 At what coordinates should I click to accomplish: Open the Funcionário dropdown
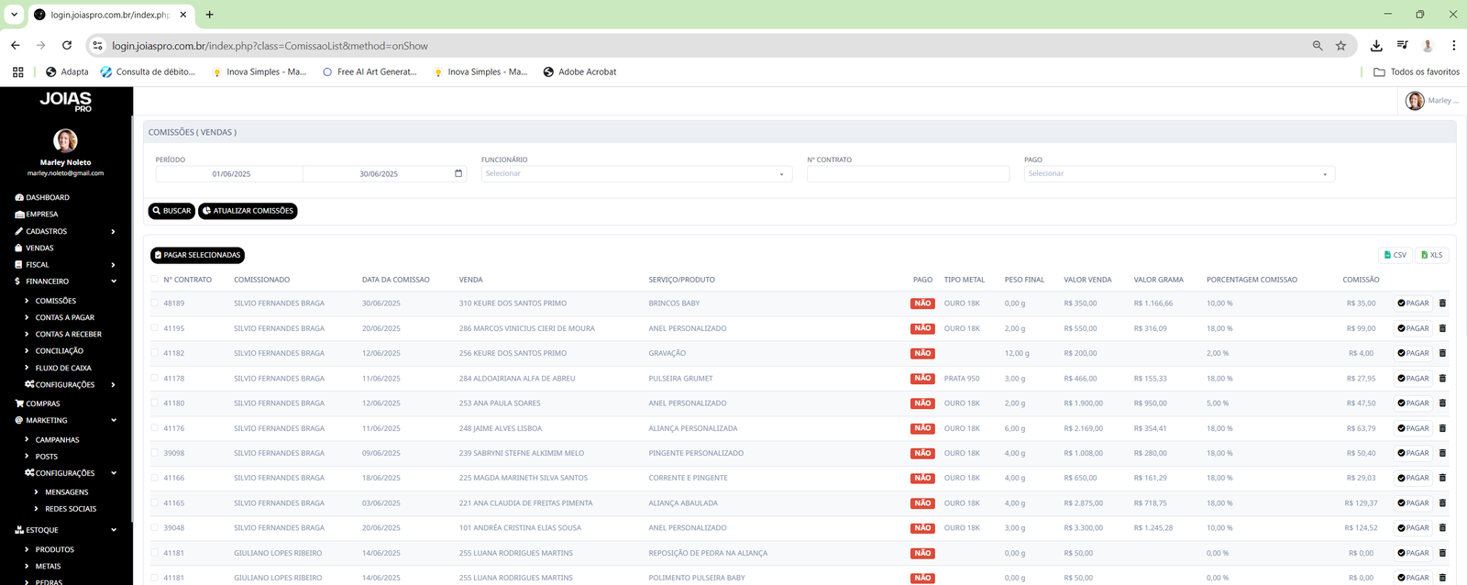(x=635, y=174)
